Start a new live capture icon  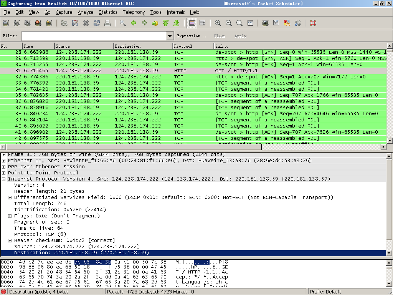[x=27, y=23]
